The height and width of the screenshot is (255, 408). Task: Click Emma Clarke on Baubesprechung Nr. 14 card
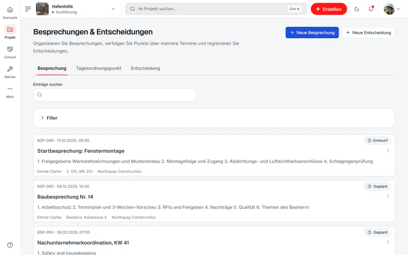point(49,217)
